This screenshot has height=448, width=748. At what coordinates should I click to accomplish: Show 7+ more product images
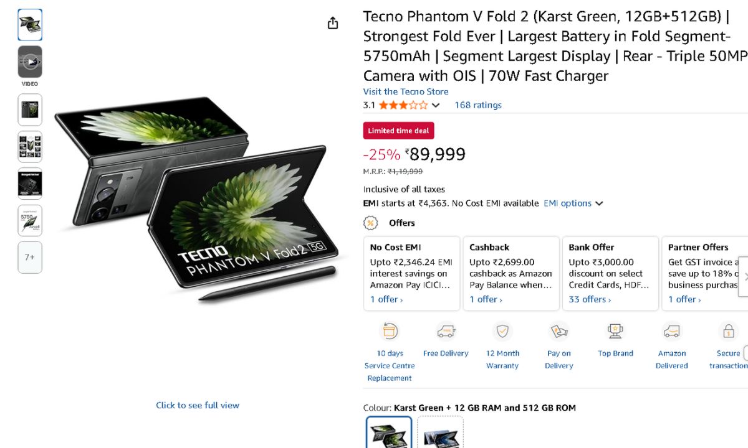(30, 257)
